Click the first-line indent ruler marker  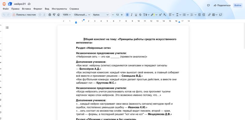[x=84, y=20]
